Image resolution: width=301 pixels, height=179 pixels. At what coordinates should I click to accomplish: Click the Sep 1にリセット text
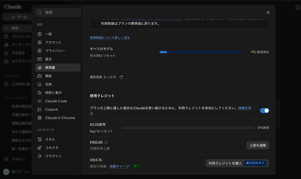click(x=101, y=131)
